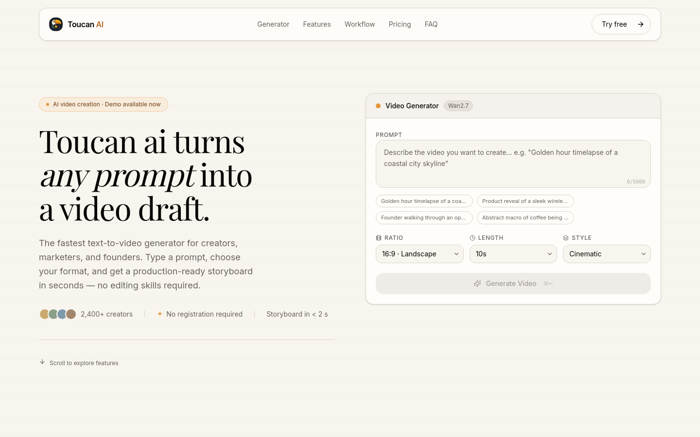
Task: Click the orange dot beside Video Generator
Action: (x=378, y=106)
